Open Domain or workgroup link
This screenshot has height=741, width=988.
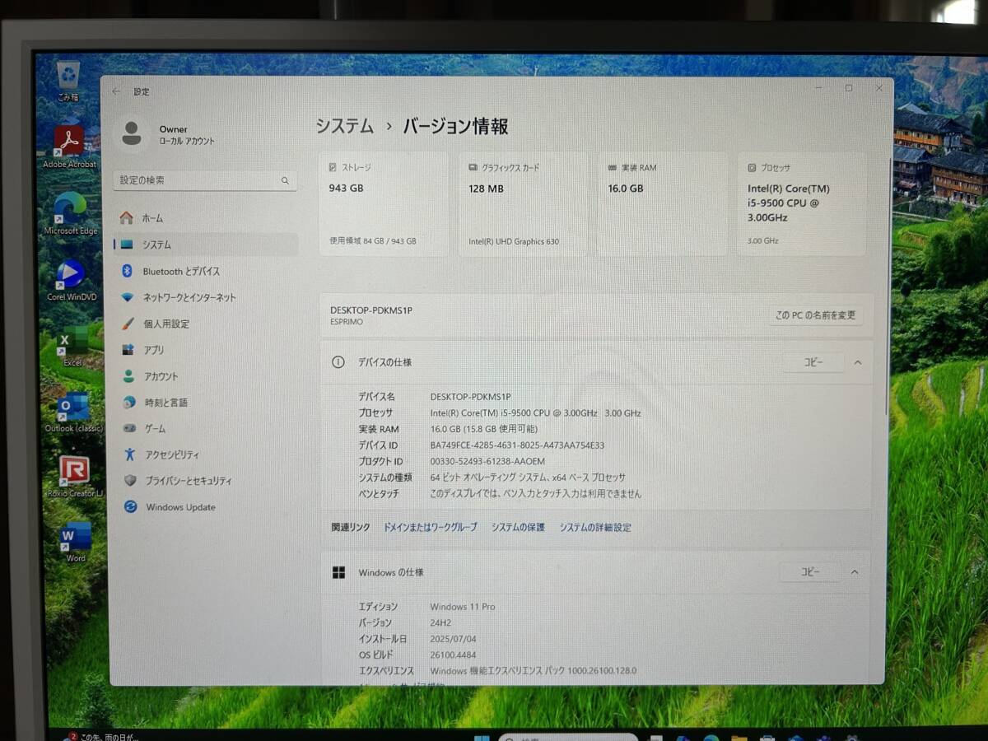pos(431,528)
